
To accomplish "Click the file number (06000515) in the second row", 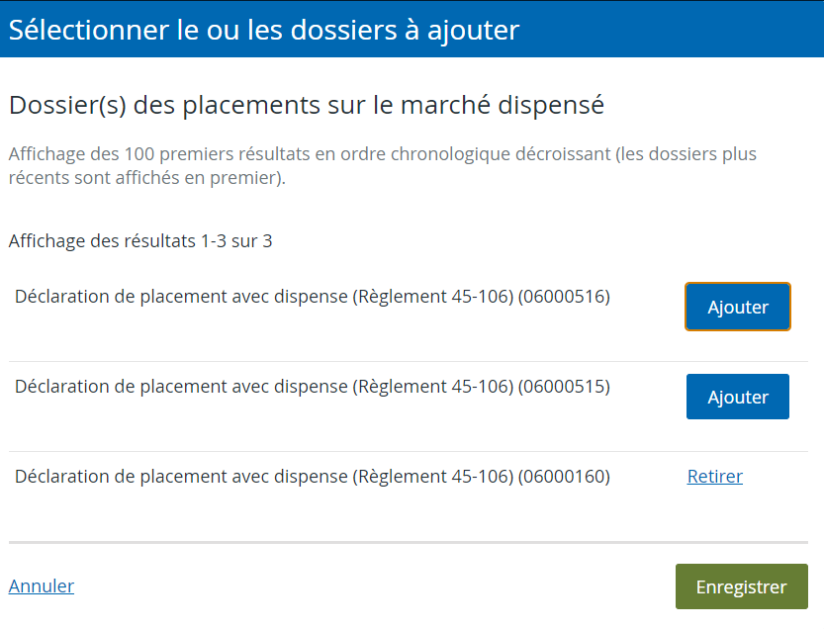I will coord(564,387).
